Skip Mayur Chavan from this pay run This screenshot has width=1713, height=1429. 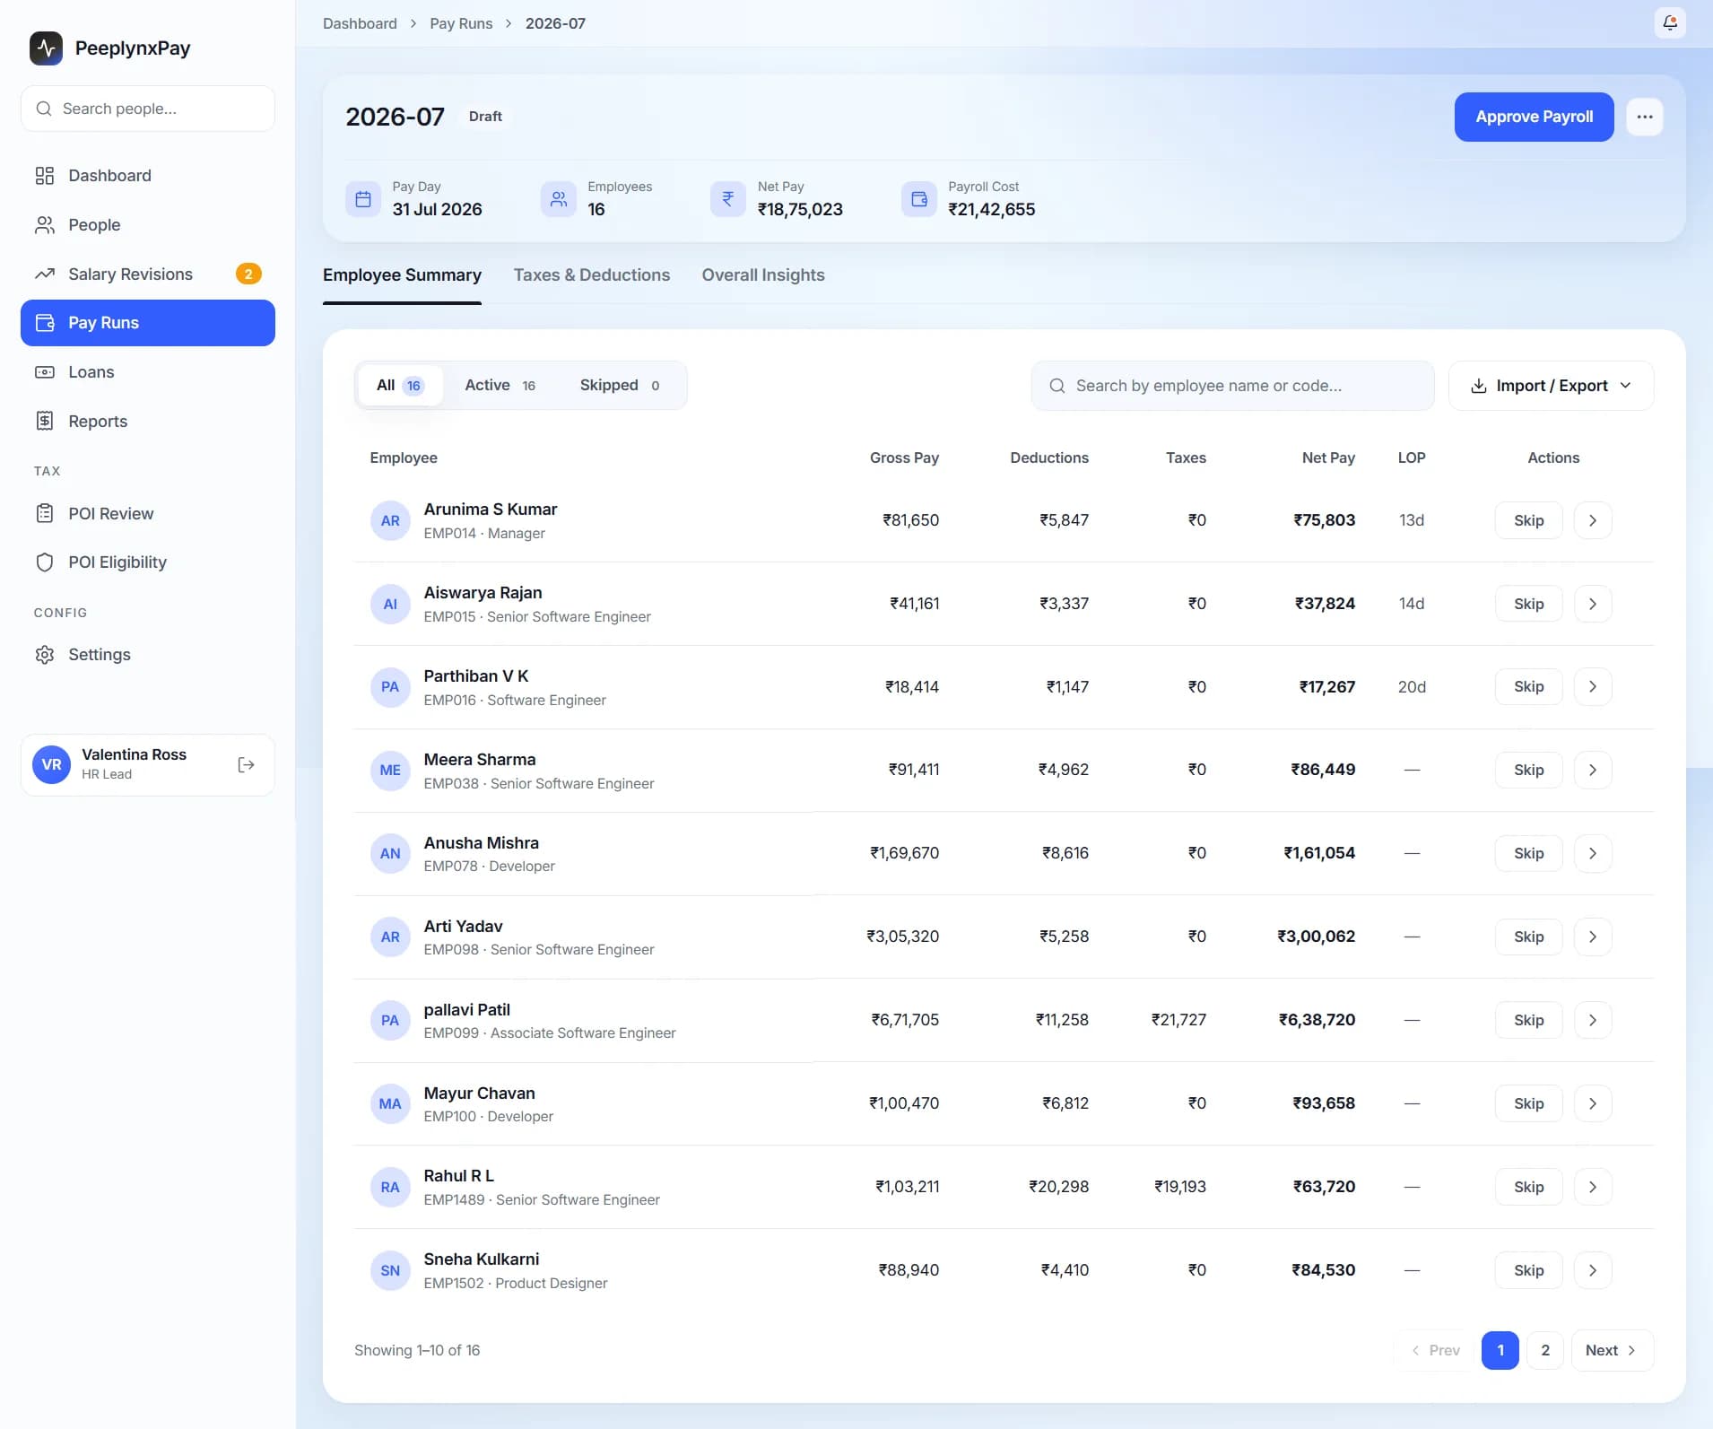(x=1528, y=1104)
